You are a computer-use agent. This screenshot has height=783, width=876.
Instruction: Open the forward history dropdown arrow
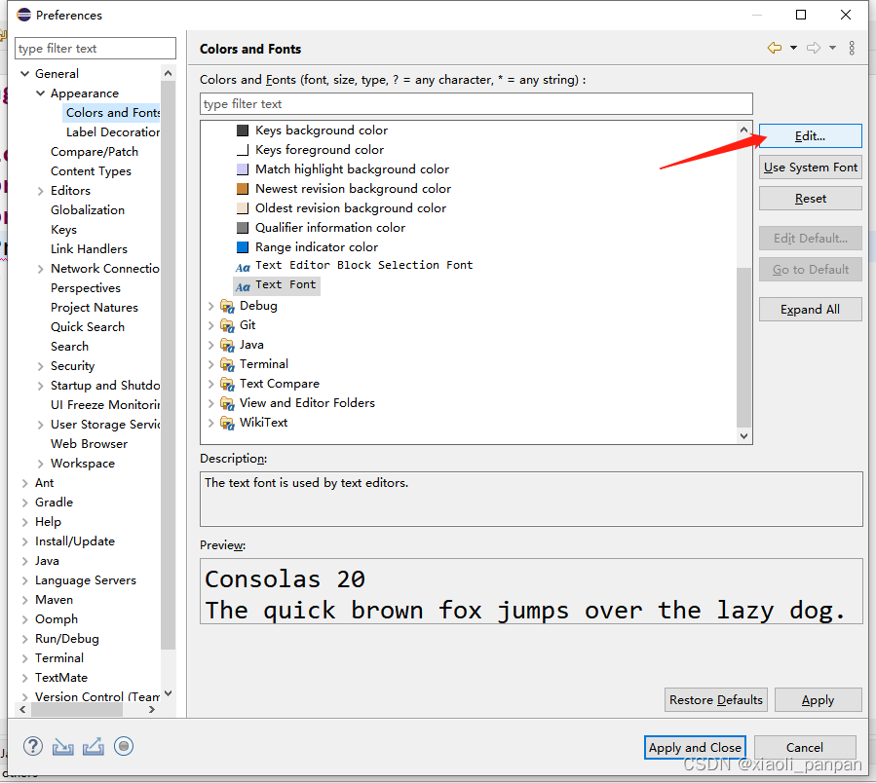pos(832,48)
